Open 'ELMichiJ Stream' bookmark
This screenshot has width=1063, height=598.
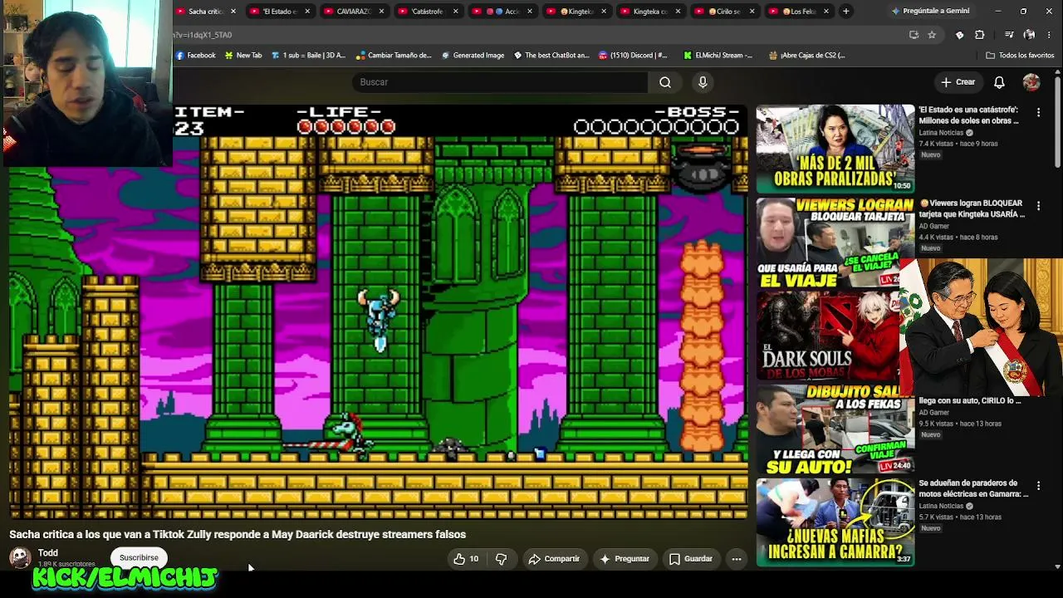tap(718, 56)
